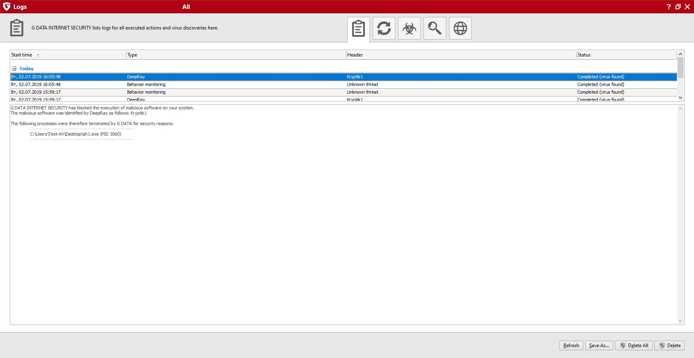The image size is (694, 358).
Task: Click the Start time sort arrow
Action: 39,55
